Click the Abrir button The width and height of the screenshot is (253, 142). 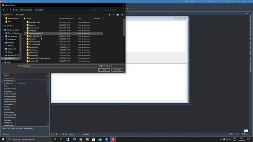pyautogui.click(x=104, y=70)
